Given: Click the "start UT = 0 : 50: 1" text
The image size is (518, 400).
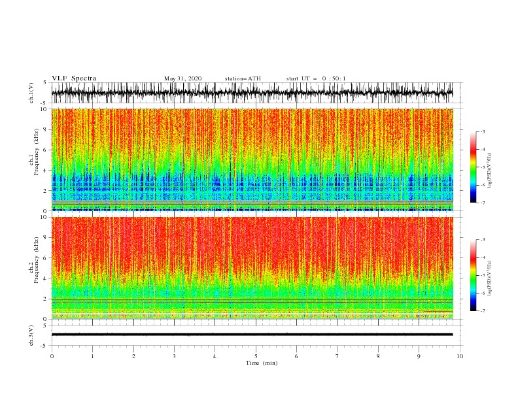Looking at the screenshot, I should 316,78.
